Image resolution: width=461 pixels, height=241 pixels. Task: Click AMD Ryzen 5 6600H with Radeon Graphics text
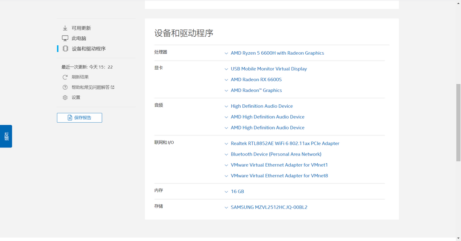pyautogui.click(x=277, y=53)
